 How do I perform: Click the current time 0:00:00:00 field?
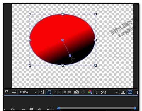[x=63, y=92]
